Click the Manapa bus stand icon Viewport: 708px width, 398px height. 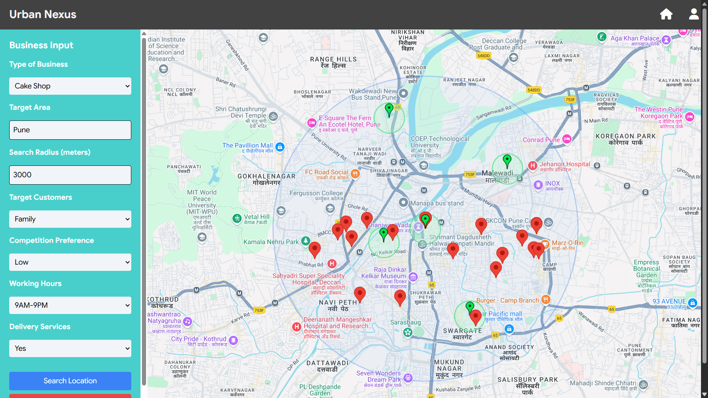tap(403, 202)
